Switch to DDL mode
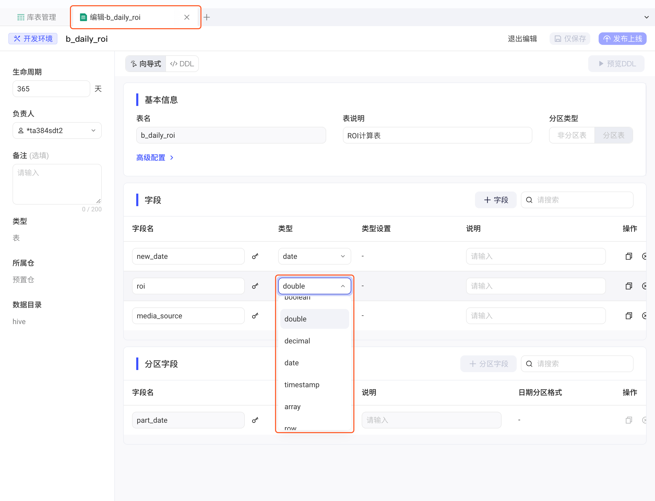Screen dimensions: 655x501 pyautogui.click(x=182, y=64)
